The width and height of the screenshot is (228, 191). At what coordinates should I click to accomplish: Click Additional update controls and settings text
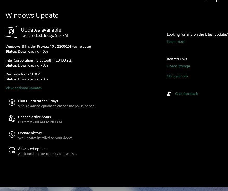click(x=48, y=154)
